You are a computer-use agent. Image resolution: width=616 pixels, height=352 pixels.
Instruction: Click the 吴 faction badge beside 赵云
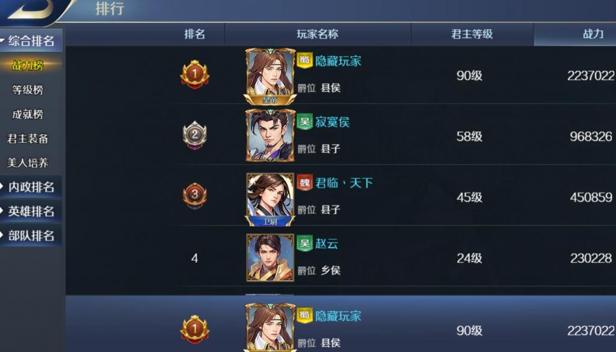pyautogui.click(x=304, y=243)
